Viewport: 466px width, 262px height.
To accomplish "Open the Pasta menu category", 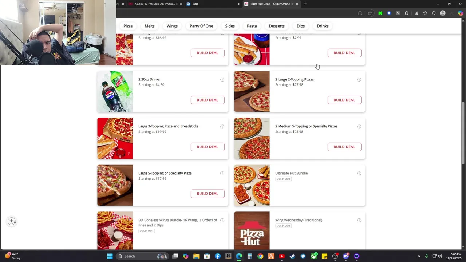I will click(252, 26).
